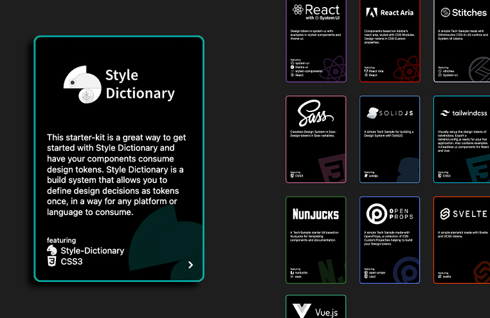Click the Style Dictionary starter-kit description paragraph
Viewport: 490px width, 318px height.
(x=117, y=174)
